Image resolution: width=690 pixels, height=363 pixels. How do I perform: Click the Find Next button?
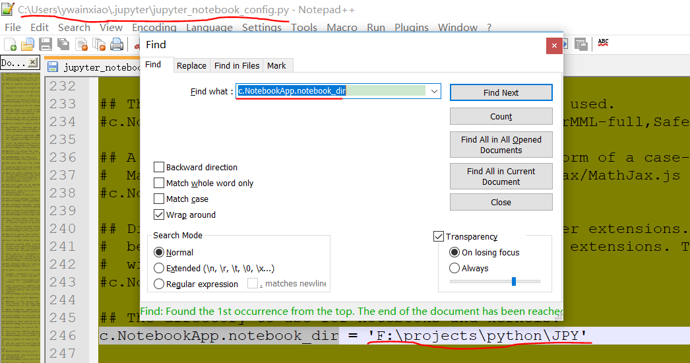(501, 92)
